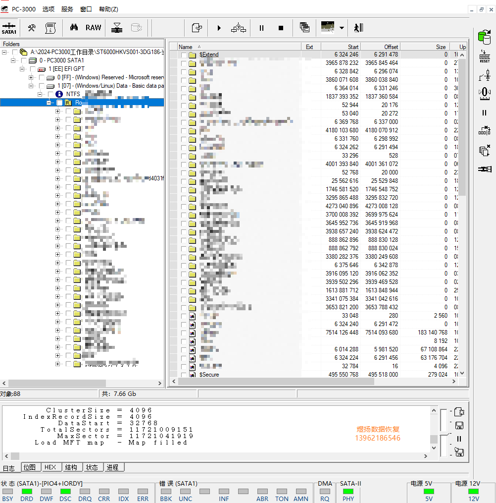This screenshot has width=496, height=503.
Task: Click the binoculars search icon
Action: [74, 28]
